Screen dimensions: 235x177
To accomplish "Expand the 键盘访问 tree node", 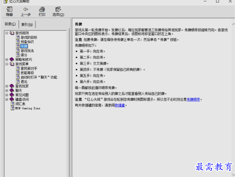I will click(7, 99).
